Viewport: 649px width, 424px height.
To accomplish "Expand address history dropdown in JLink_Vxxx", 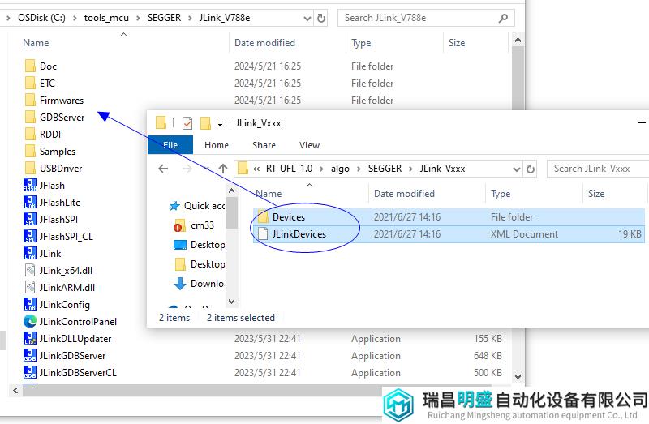I will click(x=516, y=169).
